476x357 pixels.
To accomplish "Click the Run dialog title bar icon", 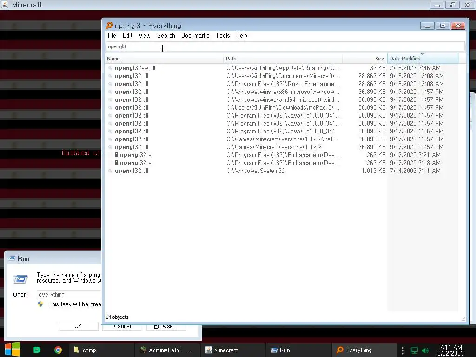I will [12, 258].
